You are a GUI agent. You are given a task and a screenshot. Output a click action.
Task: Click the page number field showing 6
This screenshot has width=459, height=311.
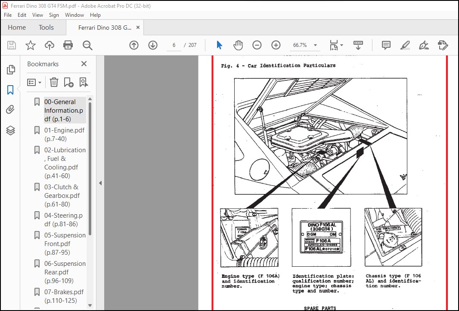point(174,45)
